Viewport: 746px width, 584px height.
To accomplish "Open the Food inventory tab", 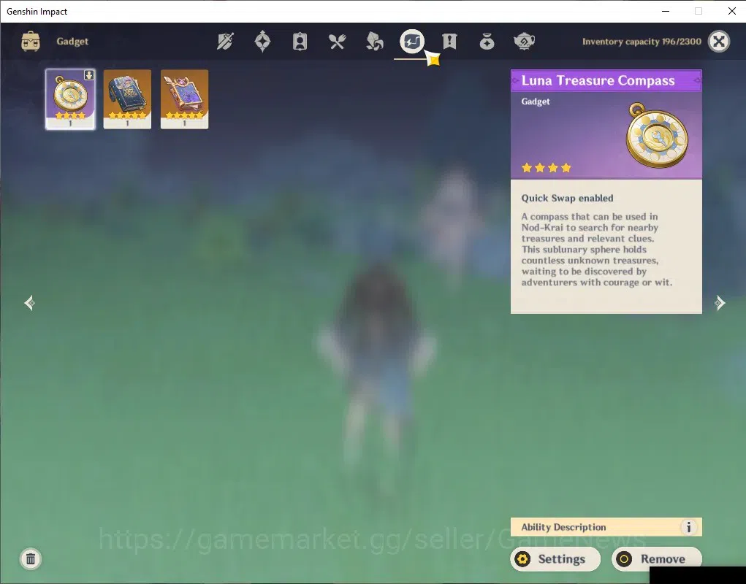I will (x=338, y=42).
